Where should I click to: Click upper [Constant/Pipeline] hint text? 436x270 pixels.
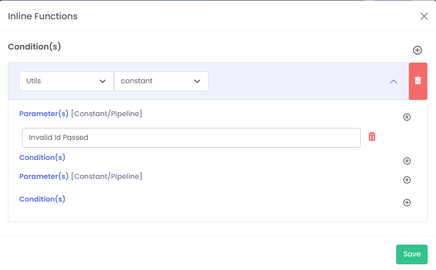click(106, 114)
